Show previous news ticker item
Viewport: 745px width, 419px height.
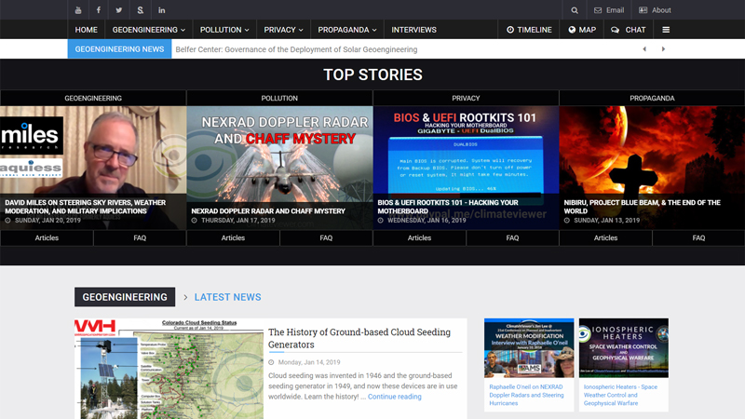coord(644,49)
